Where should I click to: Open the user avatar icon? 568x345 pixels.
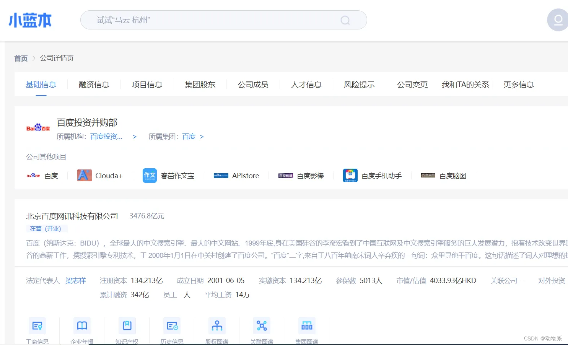click(558, 20)
